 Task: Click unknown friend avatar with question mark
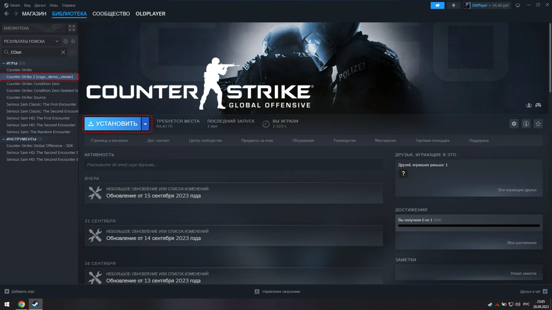pos(403,173)
